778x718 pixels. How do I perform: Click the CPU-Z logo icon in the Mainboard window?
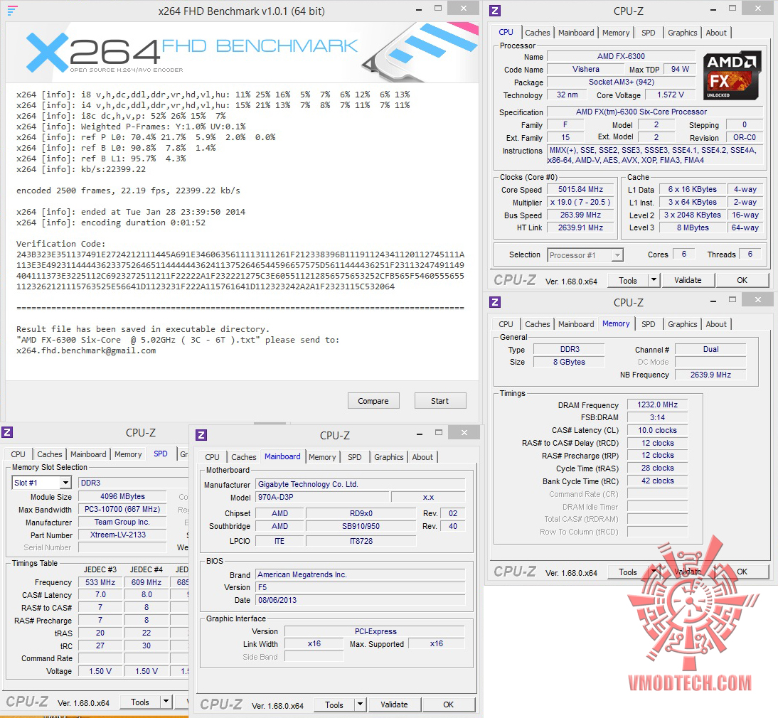coord(201,435)
